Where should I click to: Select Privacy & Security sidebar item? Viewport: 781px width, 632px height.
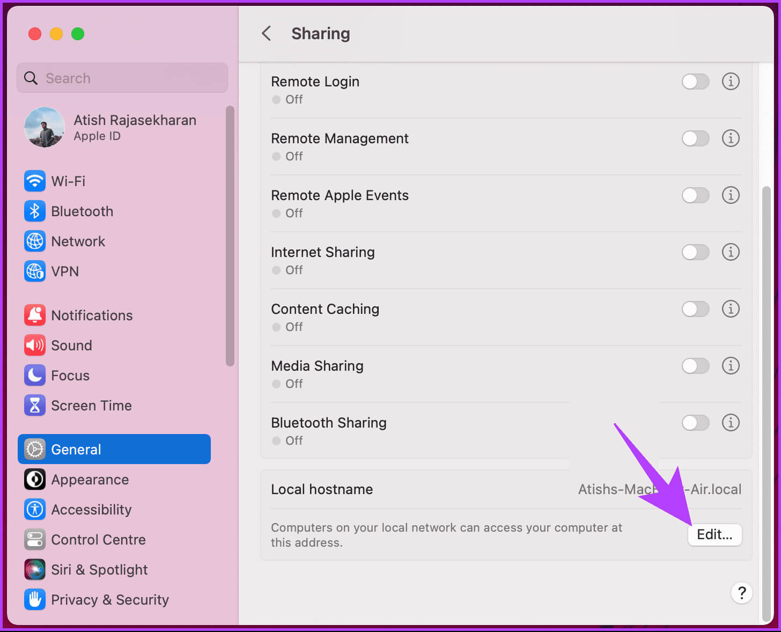109,600
